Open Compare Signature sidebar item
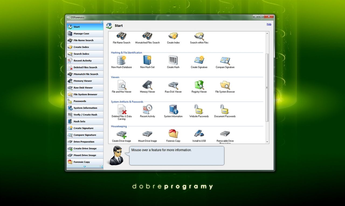The width and height of the screenshot is (345, 206). pos(85,135)
